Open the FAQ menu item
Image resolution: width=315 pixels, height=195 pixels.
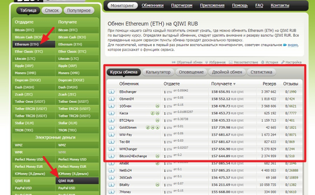point(259,5)
